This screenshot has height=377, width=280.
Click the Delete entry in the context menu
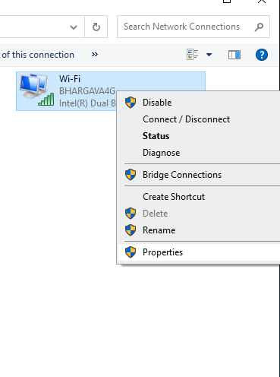(x=199, y=214)
